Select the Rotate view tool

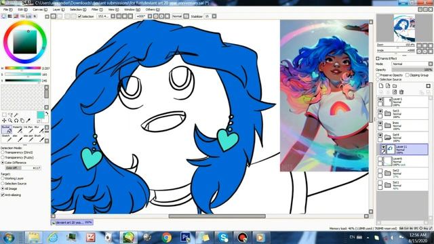tap(16, 121)
